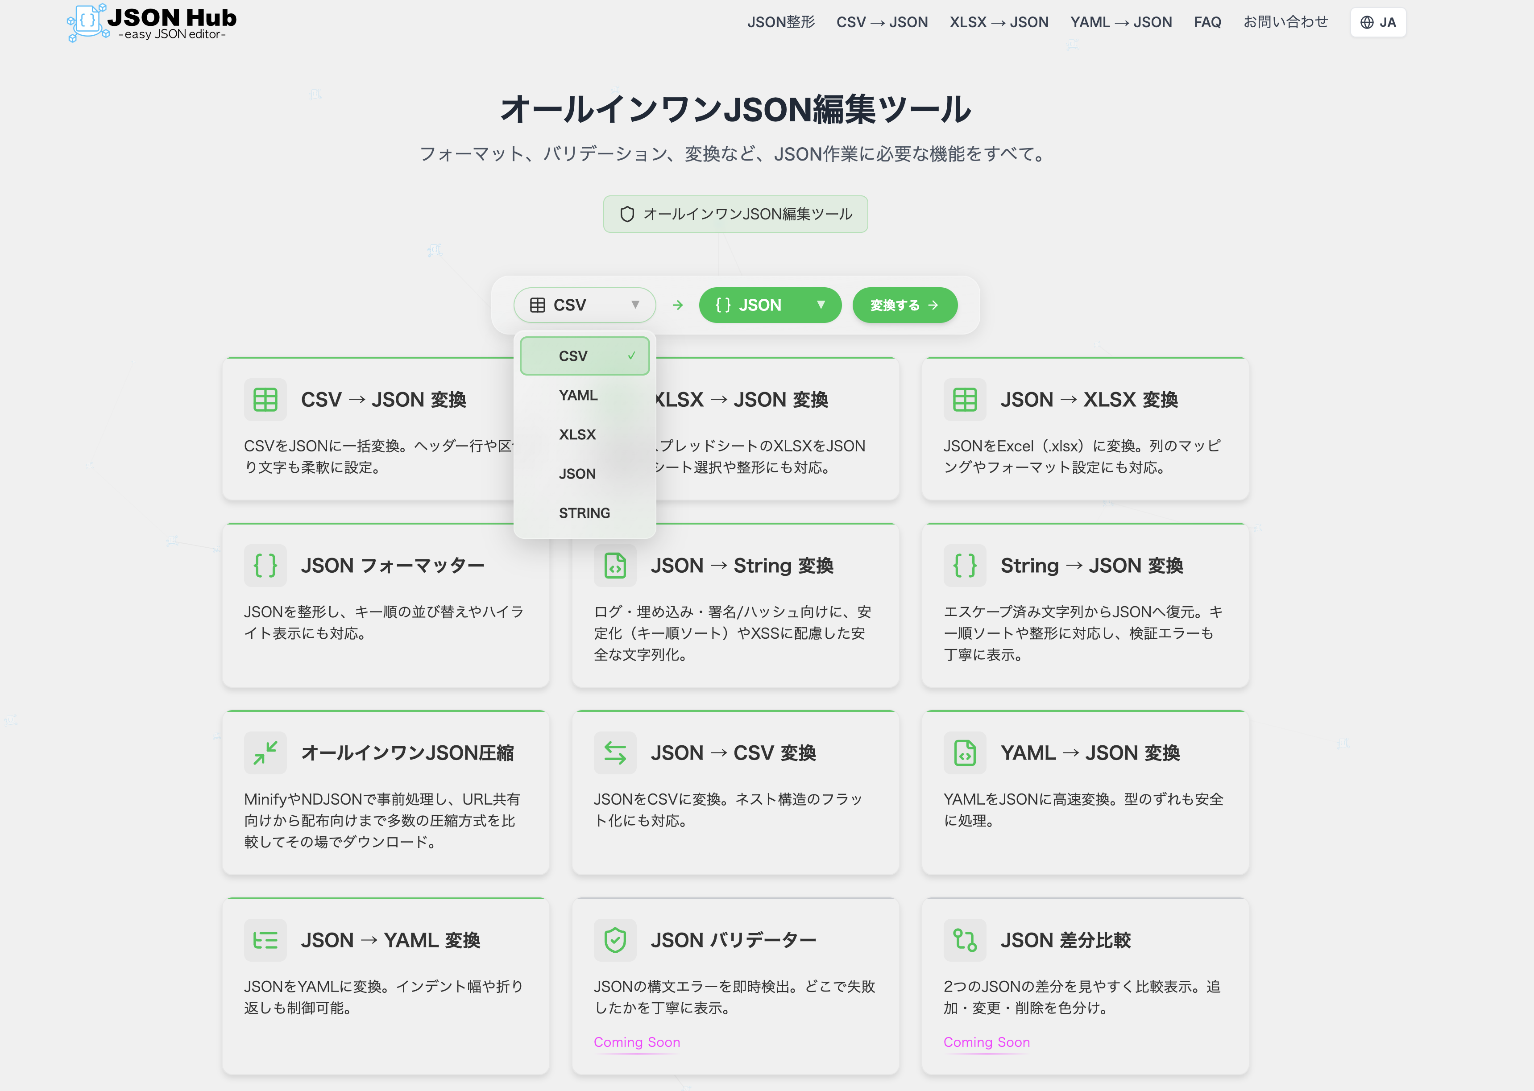Viewport: 1534px width, 1091px height.
Task: Click the JSON → XLSX card grid icon
Action: (x=964, y=400)
